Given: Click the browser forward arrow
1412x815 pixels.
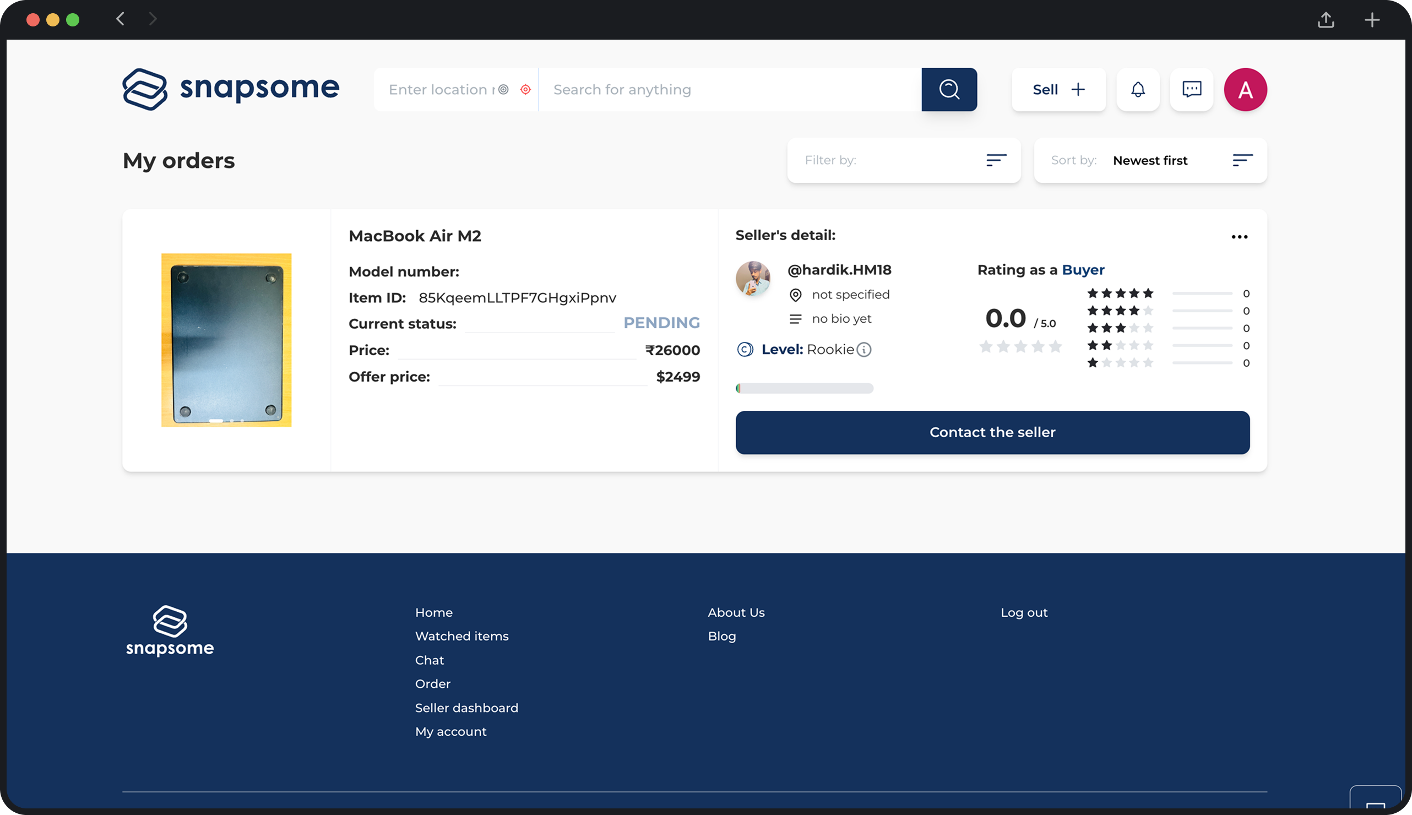Looking at the screenshot, I should [x=153, y=19].
